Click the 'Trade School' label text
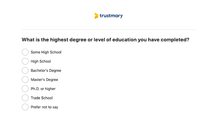The image size is (218, 123). [42, 98]
